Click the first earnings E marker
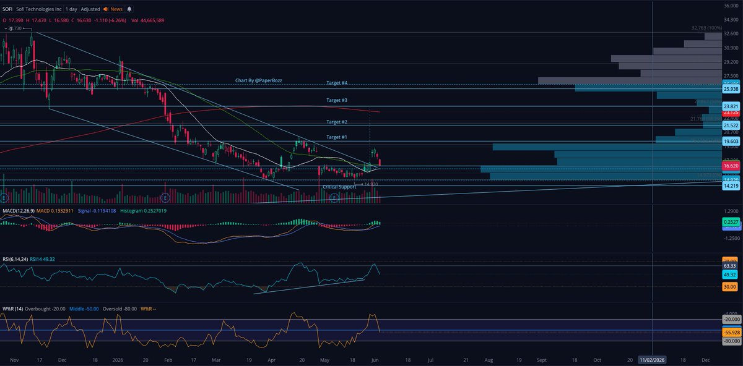Image resolution: width=743 pixels, height=366 pixels. pyautogui.click(x=4, y=197)
